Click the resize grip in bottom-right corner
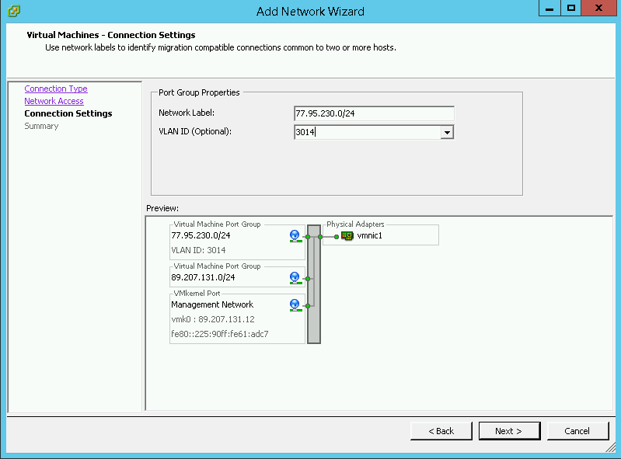621x459 pixels. pyautogui.click(x=612, y=450)
